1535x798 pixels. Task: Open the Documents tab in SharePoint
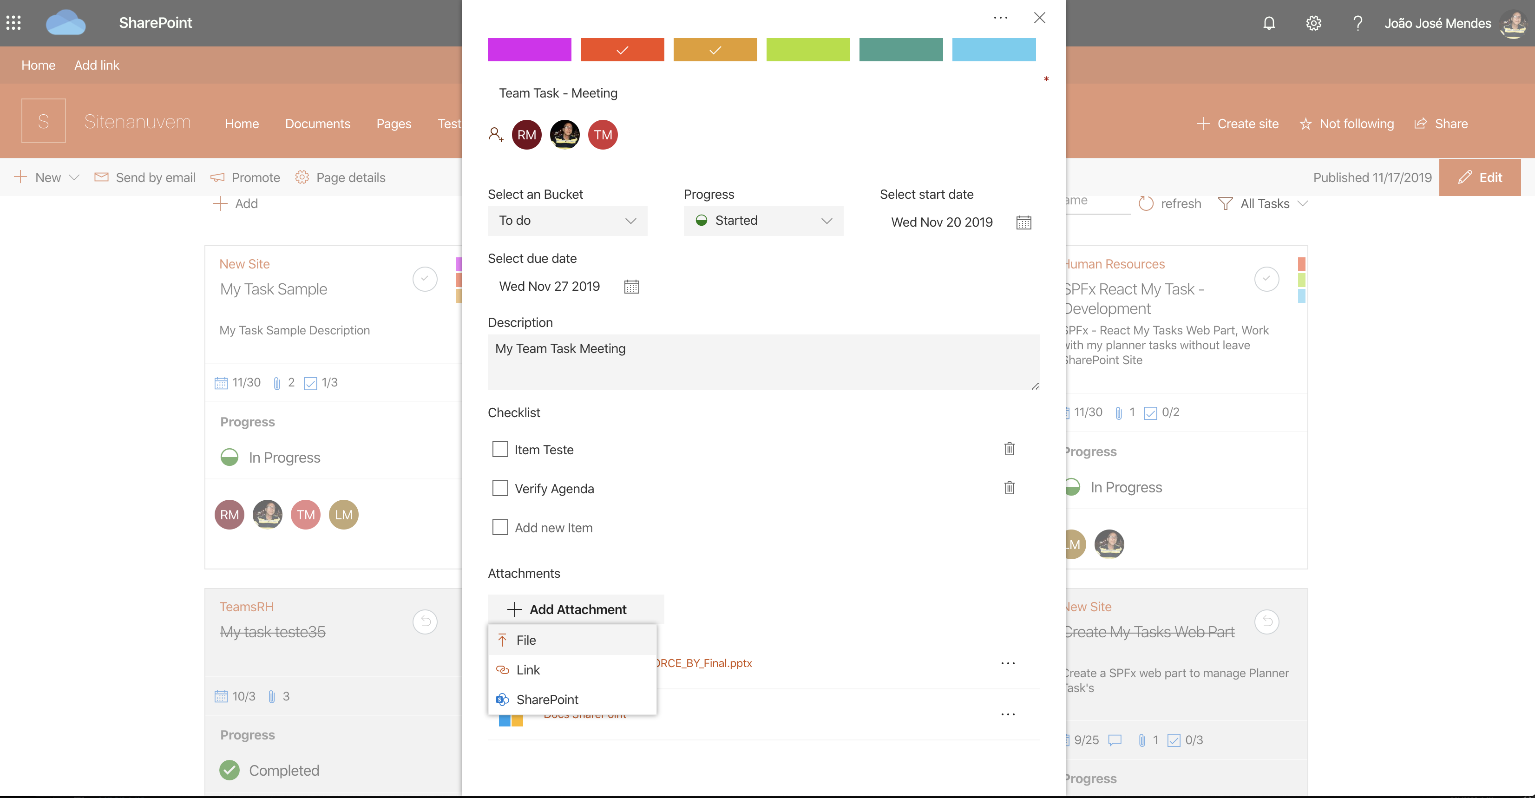[317, 122]
